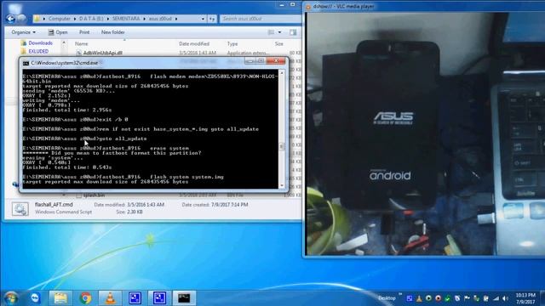Open the network signal icon in tray
This screenshot has height=306, width=545.
coord(496,298)
